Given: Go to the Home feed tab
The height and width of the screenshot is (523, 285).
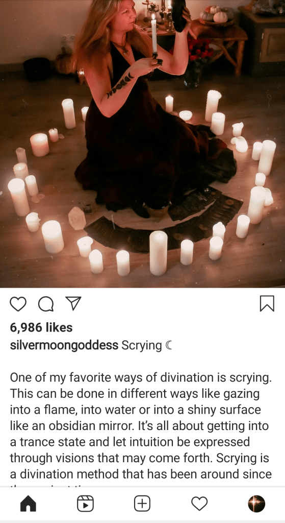Looking at the screenshot, I should click(x=29, y=503).
